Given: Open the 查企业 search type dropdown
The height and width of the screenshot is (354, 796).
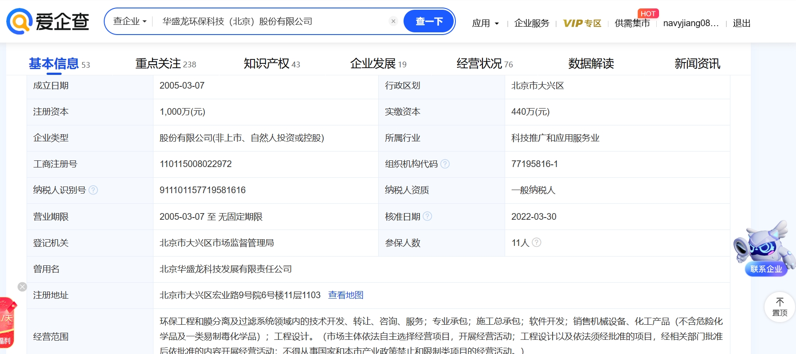Looking at the screenshot, I should coord(129,21).
